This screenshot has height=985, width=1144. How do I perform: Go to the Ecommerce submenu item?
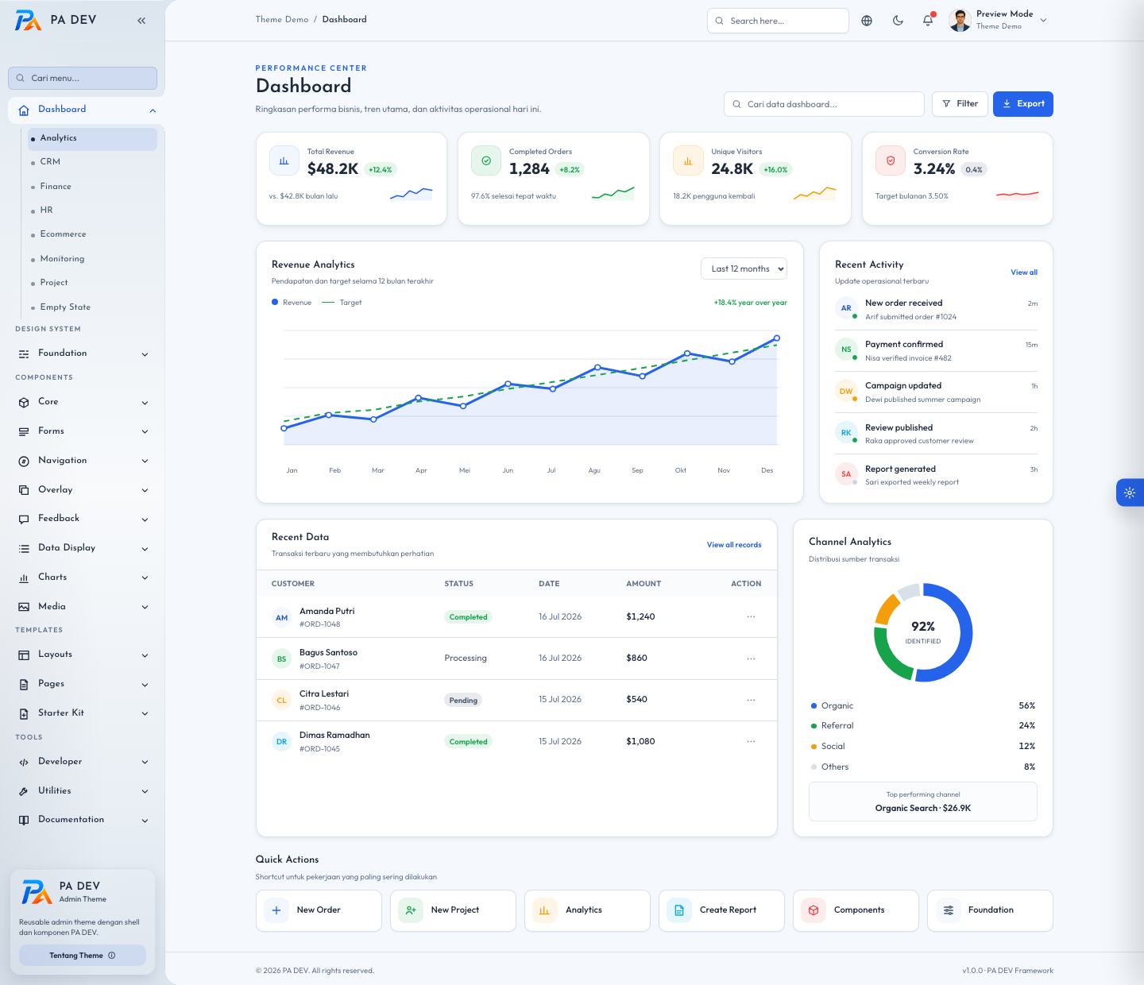[x=92, y=234]
